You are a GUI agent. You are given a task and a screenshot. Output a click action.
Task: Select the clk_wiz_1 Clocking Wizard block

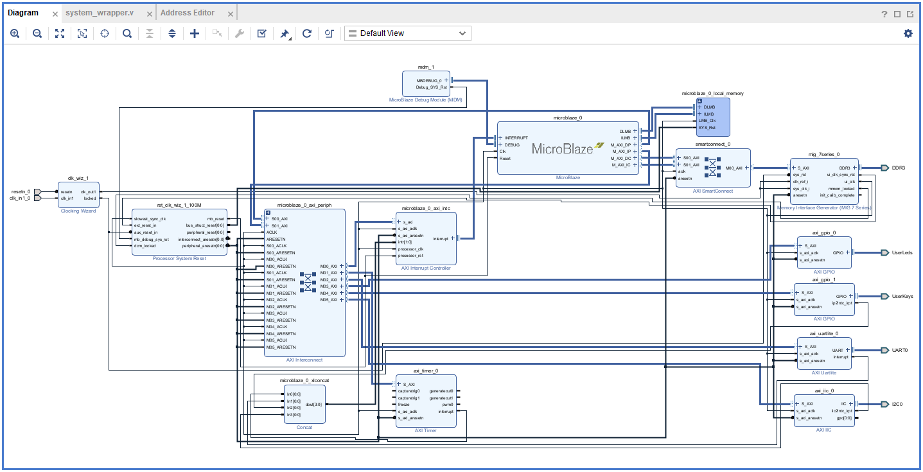tap(78, 195)
